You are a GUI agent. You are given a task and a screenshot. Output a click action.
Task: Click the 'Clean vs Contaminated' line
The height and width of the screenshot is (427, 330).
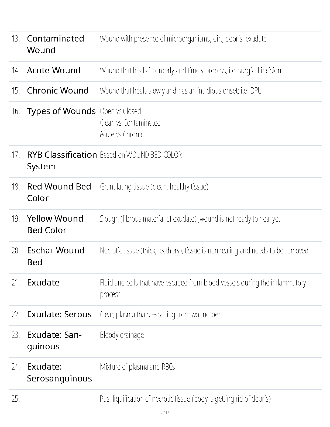[x=130, y=123]
